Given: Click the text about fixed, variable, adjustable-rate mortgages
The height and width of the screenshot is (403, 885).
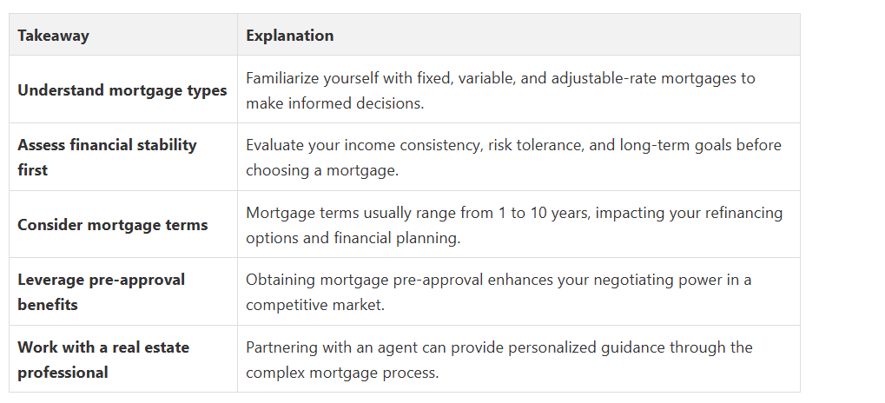Looking at the screenshot, I should (x=500, y=90).
